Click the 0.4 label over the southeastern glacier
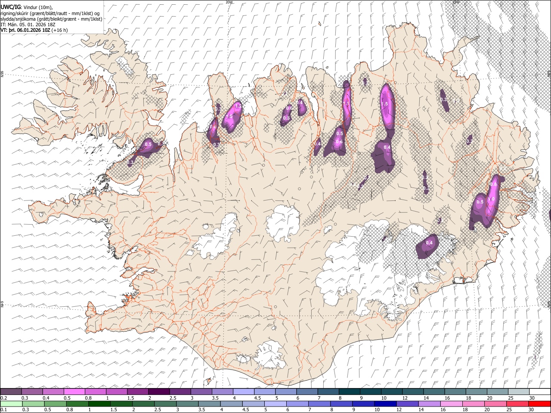The image size is (551, 413). [x=429, y=243]
